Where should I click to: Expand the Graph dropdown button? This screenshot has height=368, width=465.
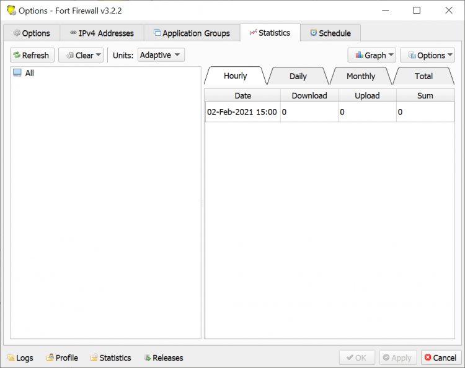[x=371, y=55]
